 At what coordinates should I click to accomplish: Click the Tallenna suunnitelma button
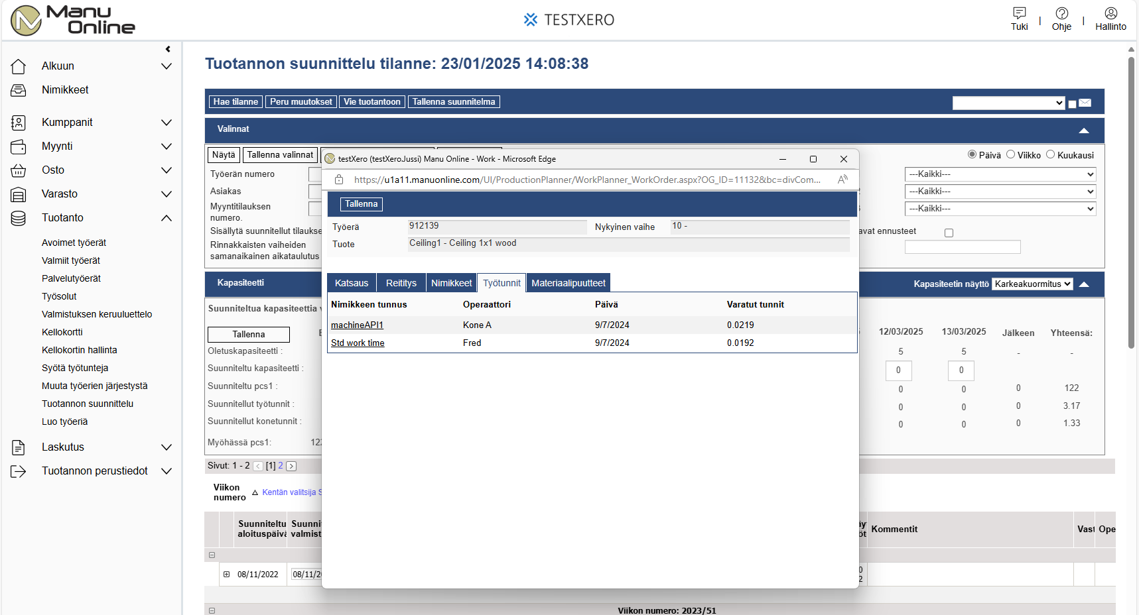(x=454, y=102)
